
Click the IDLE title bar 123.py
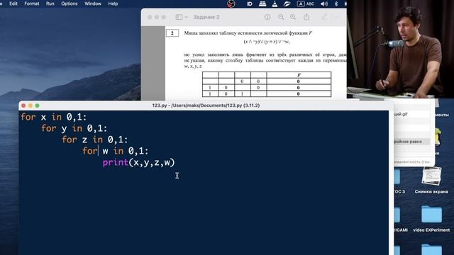click(x=206, y=106)
